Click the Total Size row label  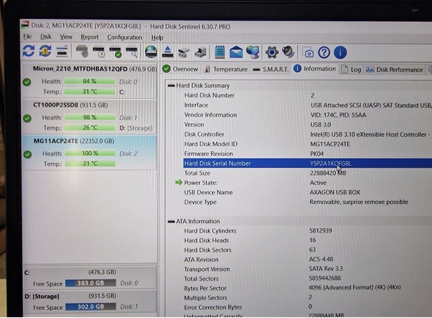pos(197,173)
